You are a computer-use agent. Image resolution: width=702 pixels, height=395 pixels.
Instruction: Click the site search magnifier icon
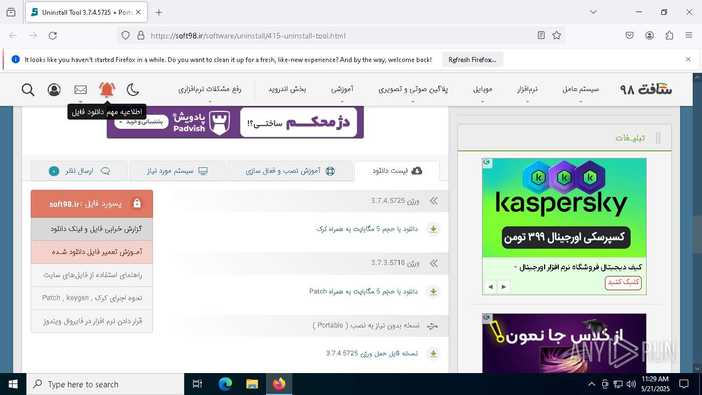click(28, 89)
